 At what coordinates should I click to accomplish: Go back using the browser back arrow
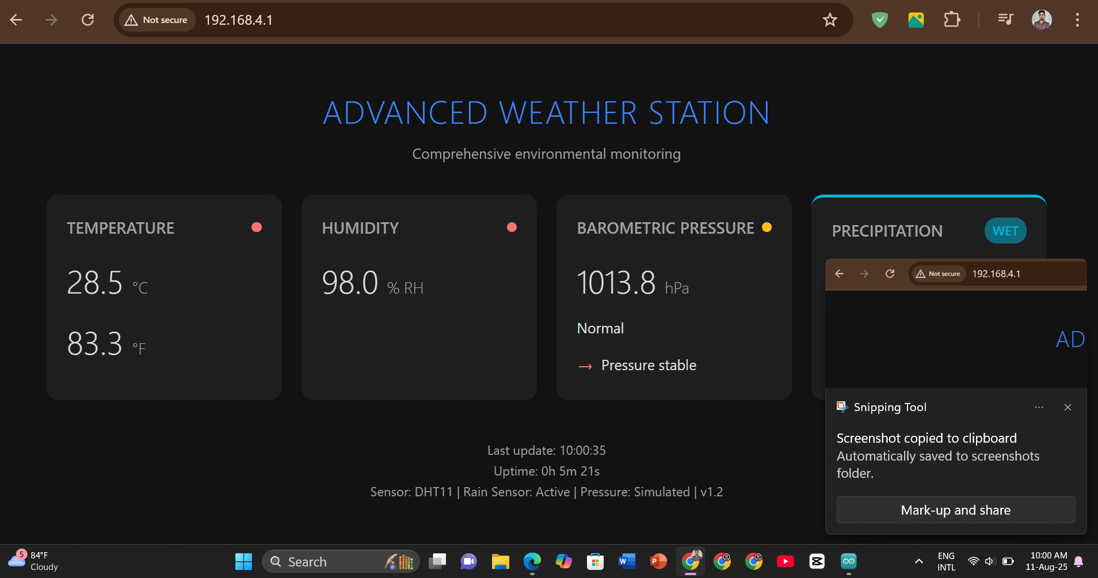click(16, 20)
